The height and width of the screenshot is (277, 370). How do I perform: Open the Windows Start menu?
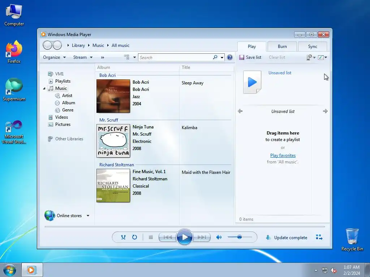coord(10,270)
